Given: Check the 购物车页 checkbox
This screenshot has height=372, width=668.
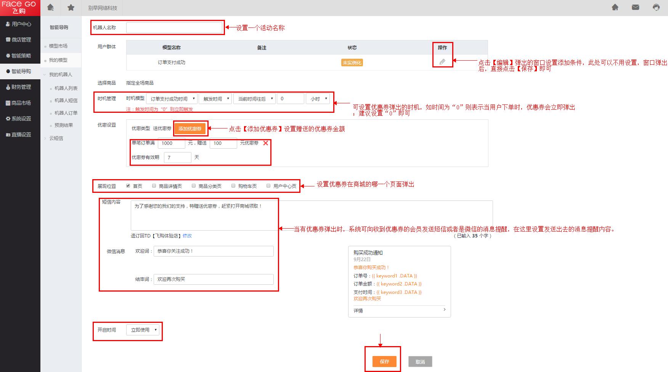Looking at the screenshot, I should click(233, 186).
